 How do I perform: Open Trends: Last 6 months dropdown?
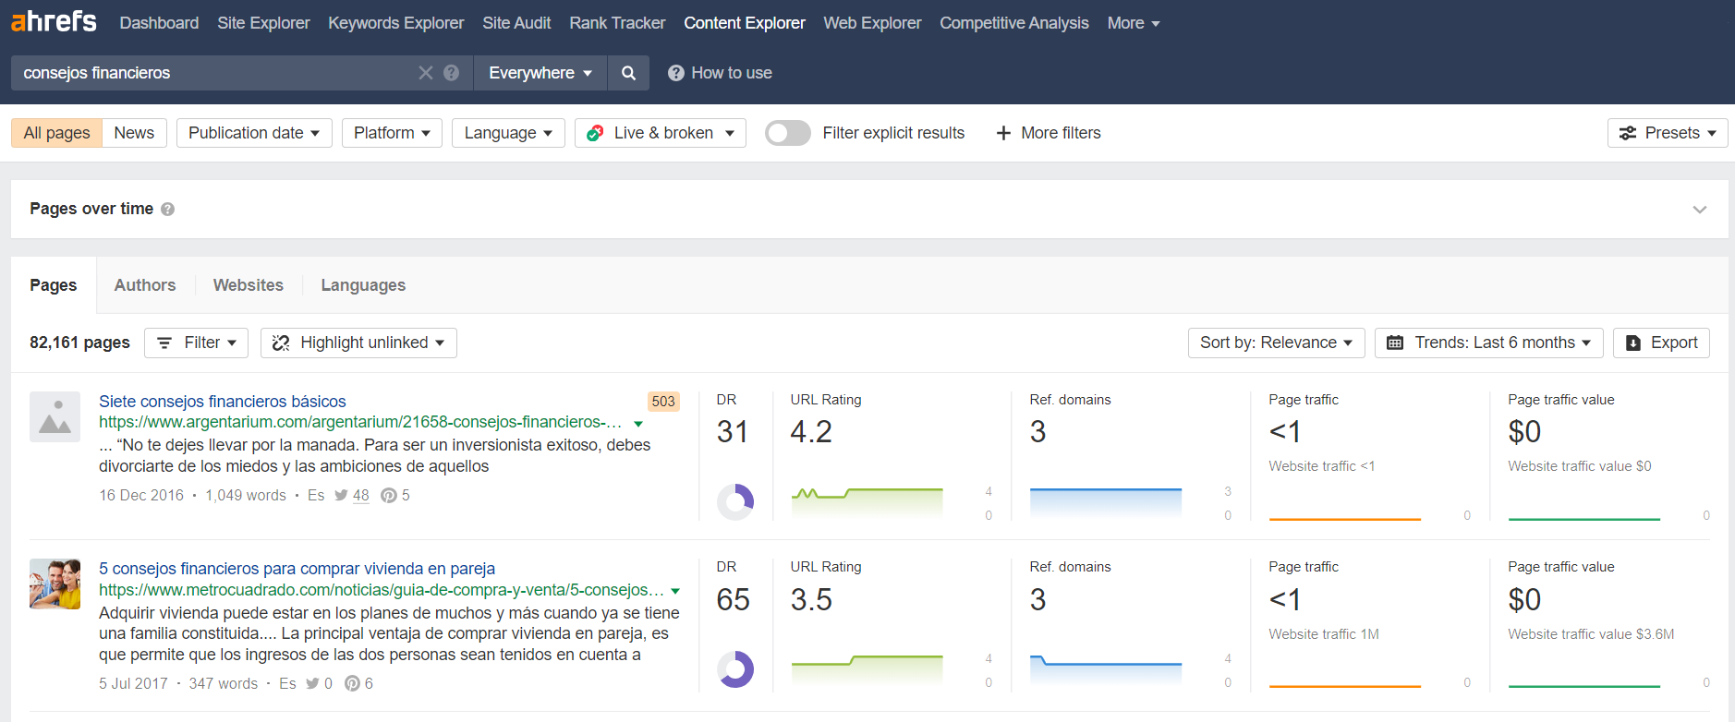[x=1489, y=343]
